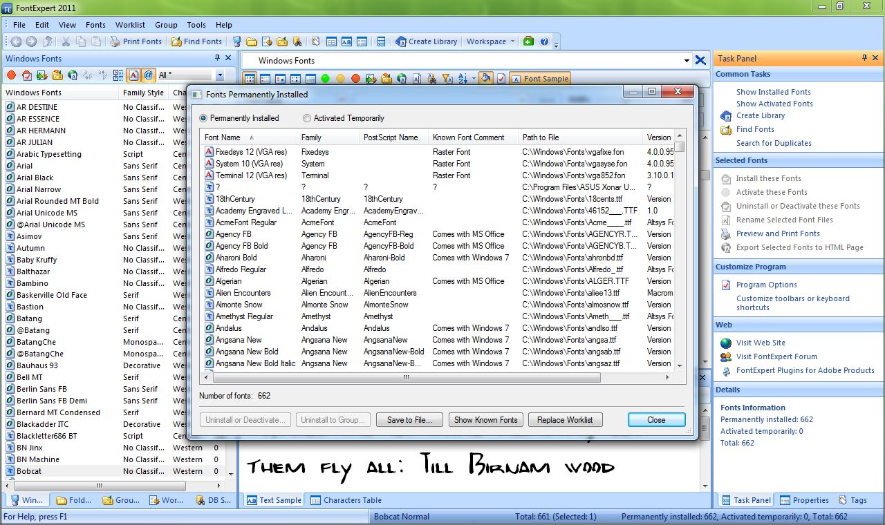The image size is (885, 525).
Task: Select Bauhaus 93 in Windows Fonts list
Action: pos(113,365)
